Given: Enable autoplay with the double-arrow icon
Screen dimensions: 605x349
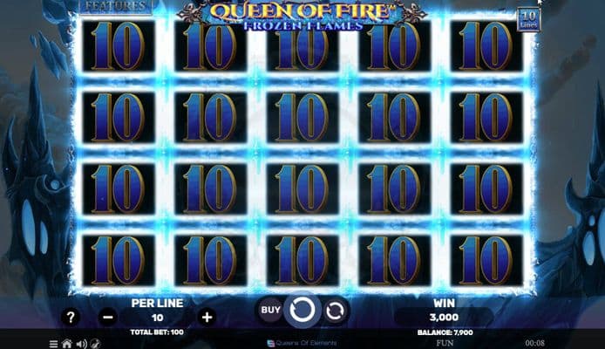Looking at the screenshot, I should [x=335, y=311].
